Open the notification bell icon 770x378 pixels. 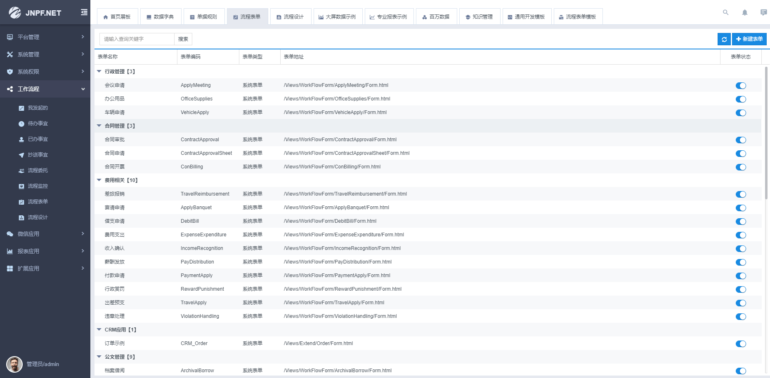(x=744, y=12)
